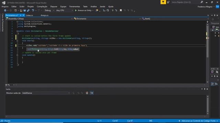
Task: Click the editor vertical scrollbar thumb
Action: click(208, 41)
